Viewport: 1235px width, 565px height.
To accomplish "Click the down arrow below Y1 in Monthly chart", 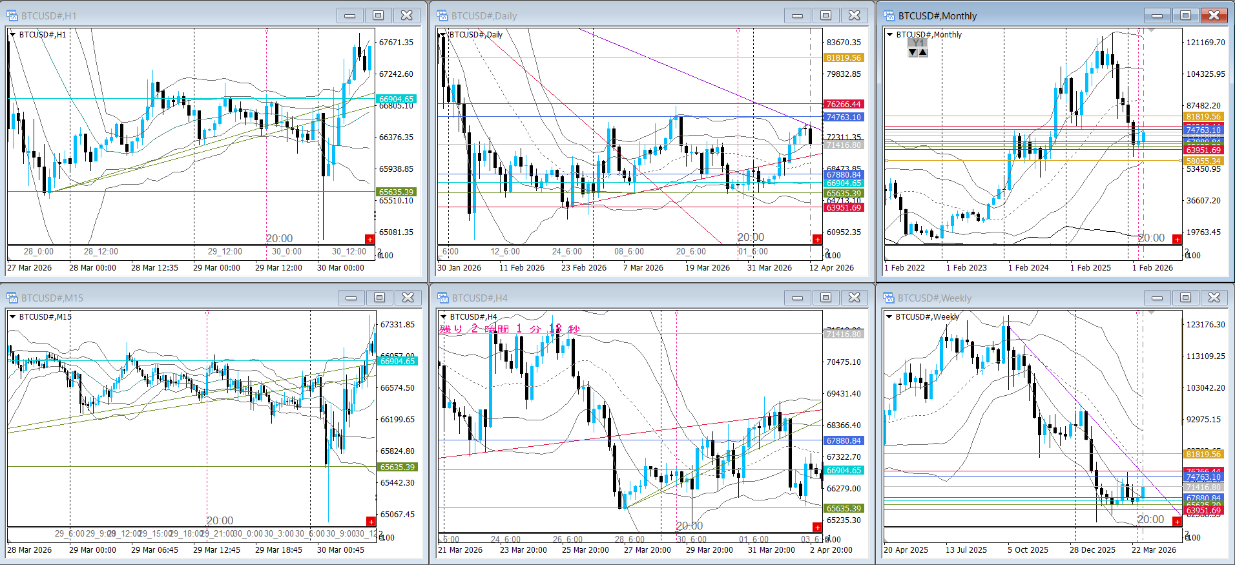I will pos(913,52).
